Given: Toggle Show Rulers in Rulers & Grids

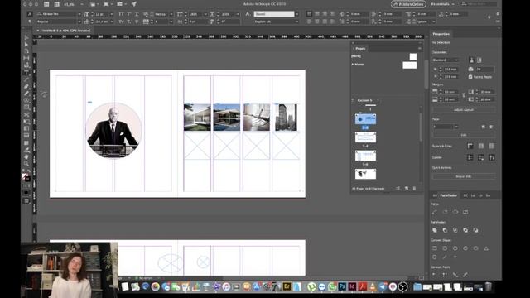Looking at the screenshot, I should coord(470,146).
